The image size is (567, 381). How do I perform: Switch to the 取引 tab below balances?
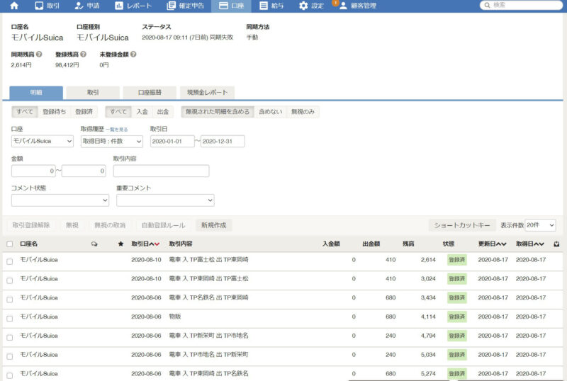click(x=93, y=93)
